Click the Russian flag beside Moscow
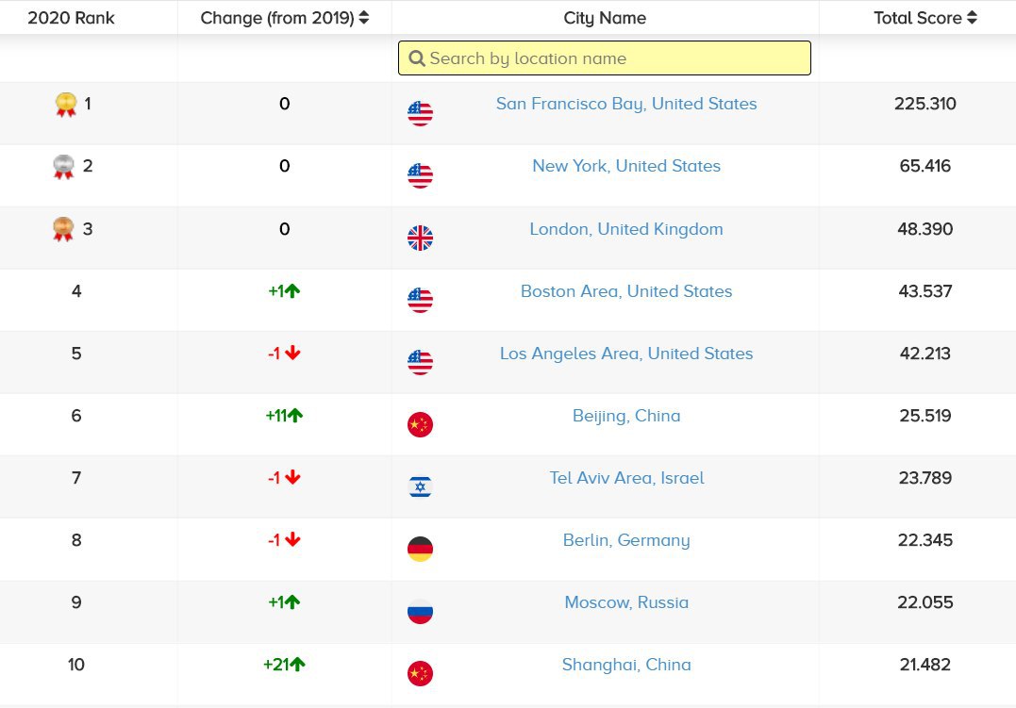The image size is (1016, 708). [420, 612]
